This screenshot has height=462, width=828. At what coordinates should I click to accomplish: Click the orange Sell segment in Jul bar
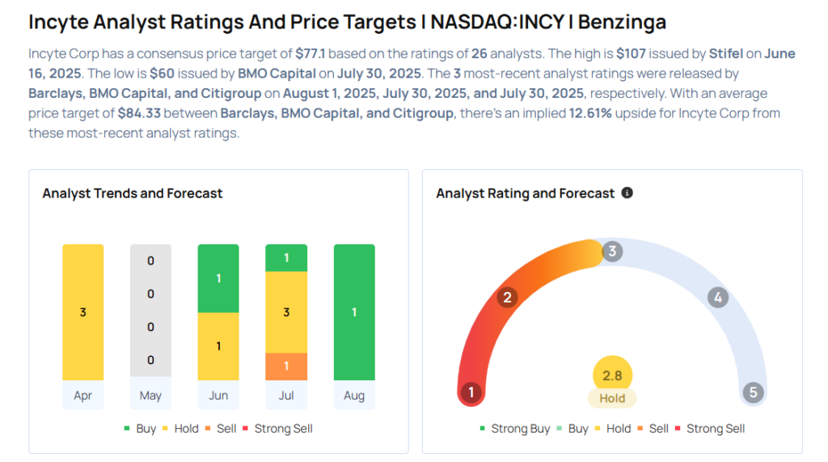pos(286,367)
